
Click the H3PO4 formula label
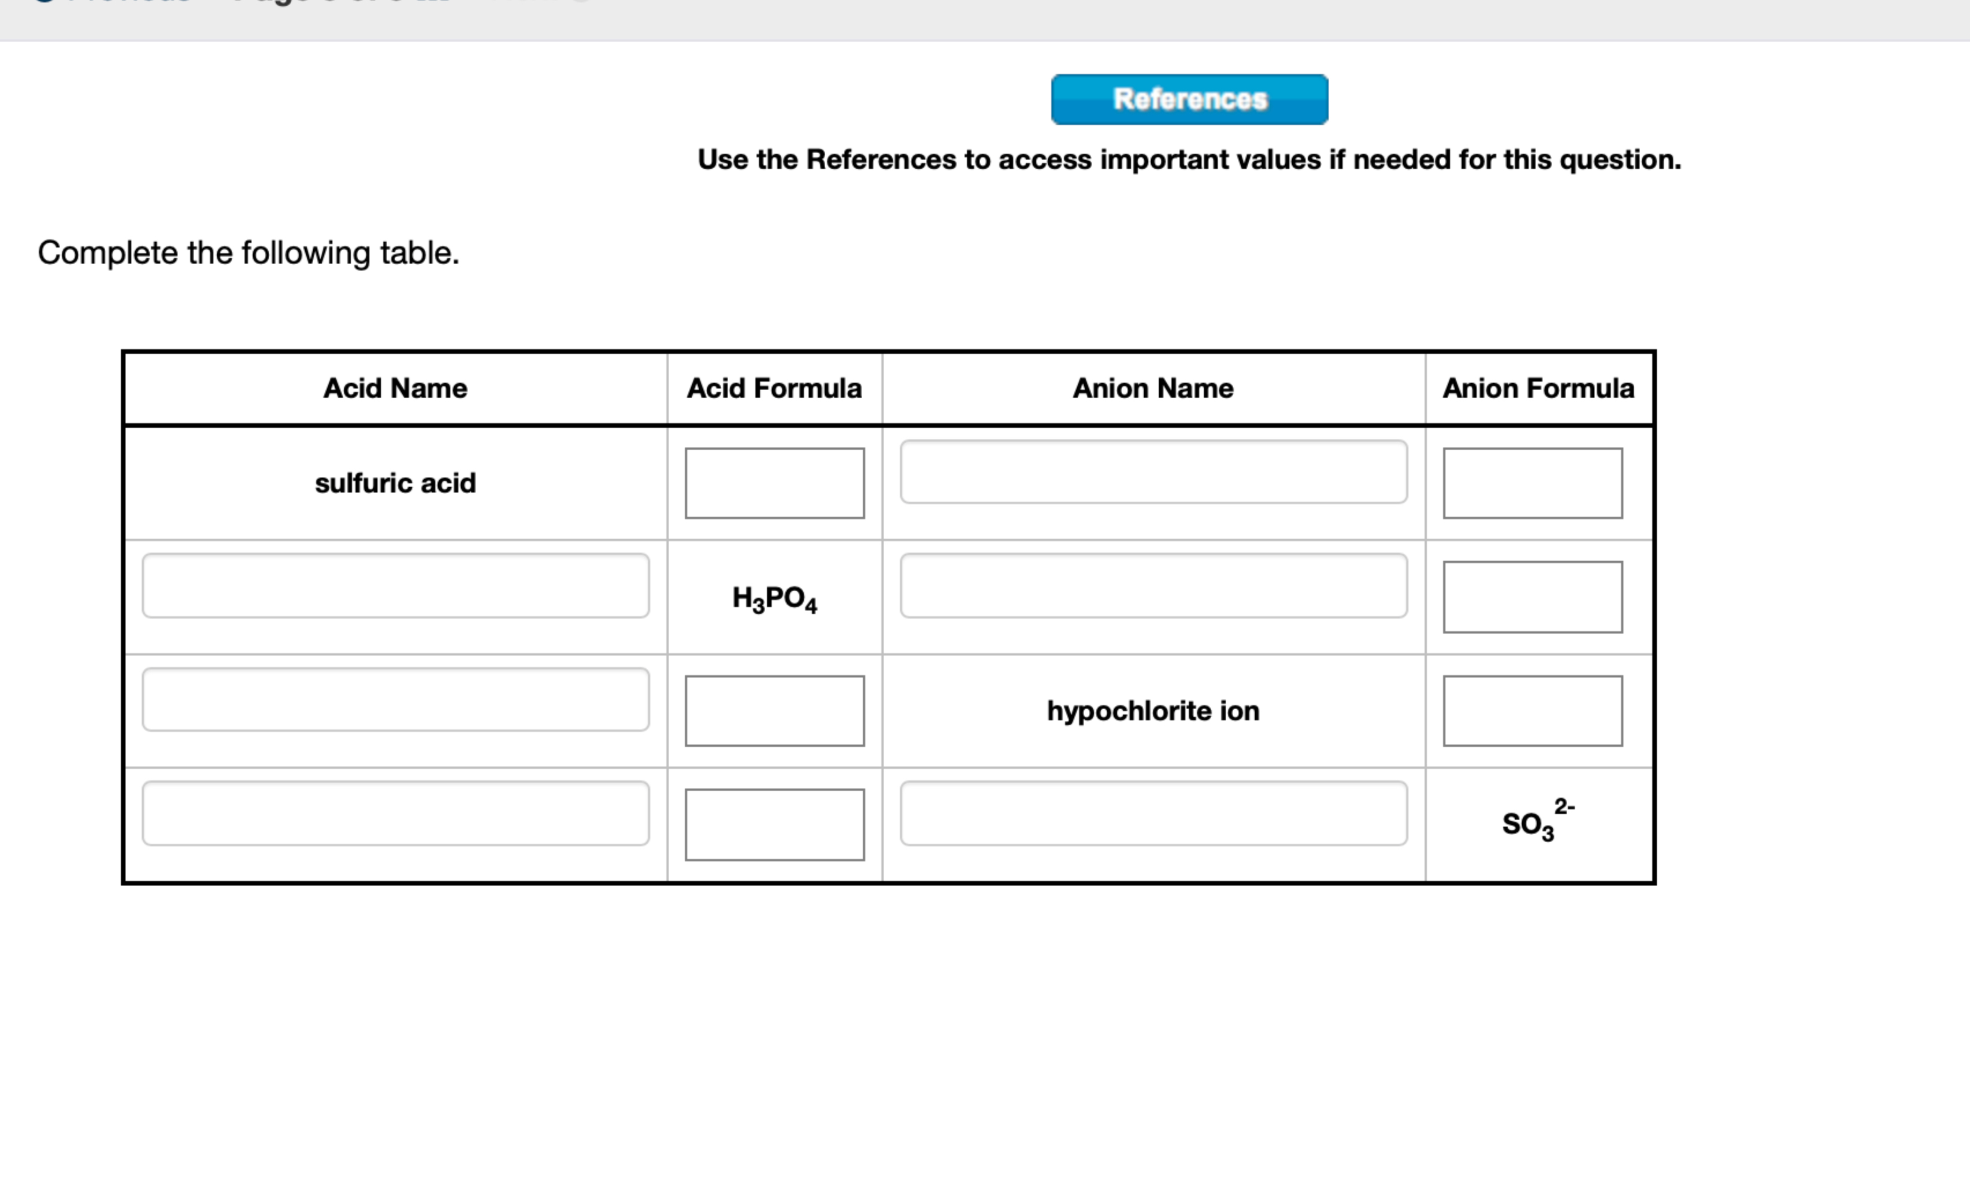point(773,598)
